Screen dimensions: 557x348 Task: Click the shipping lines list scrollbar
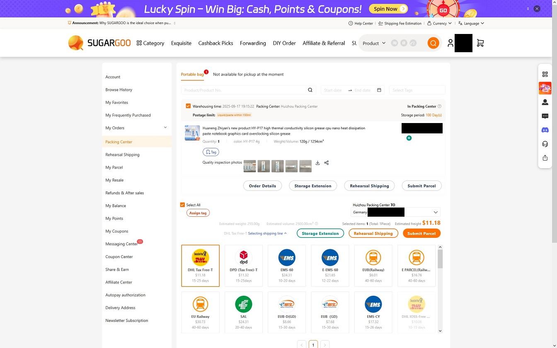(440, 259)
